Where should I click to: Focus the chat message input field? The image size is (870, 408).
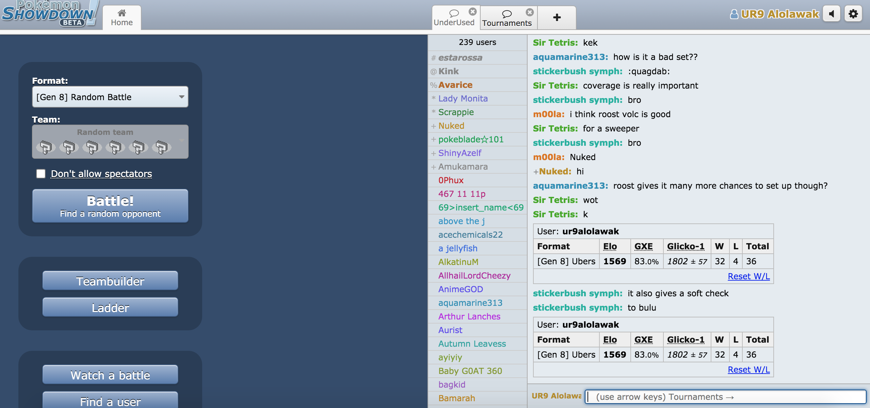[x=725, y=397]
